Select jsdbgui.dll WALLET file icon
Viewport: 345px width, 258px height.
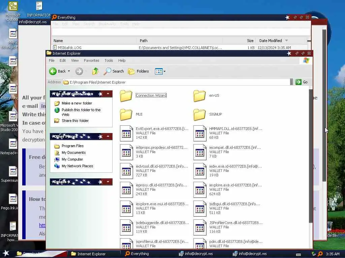(200, 208)
